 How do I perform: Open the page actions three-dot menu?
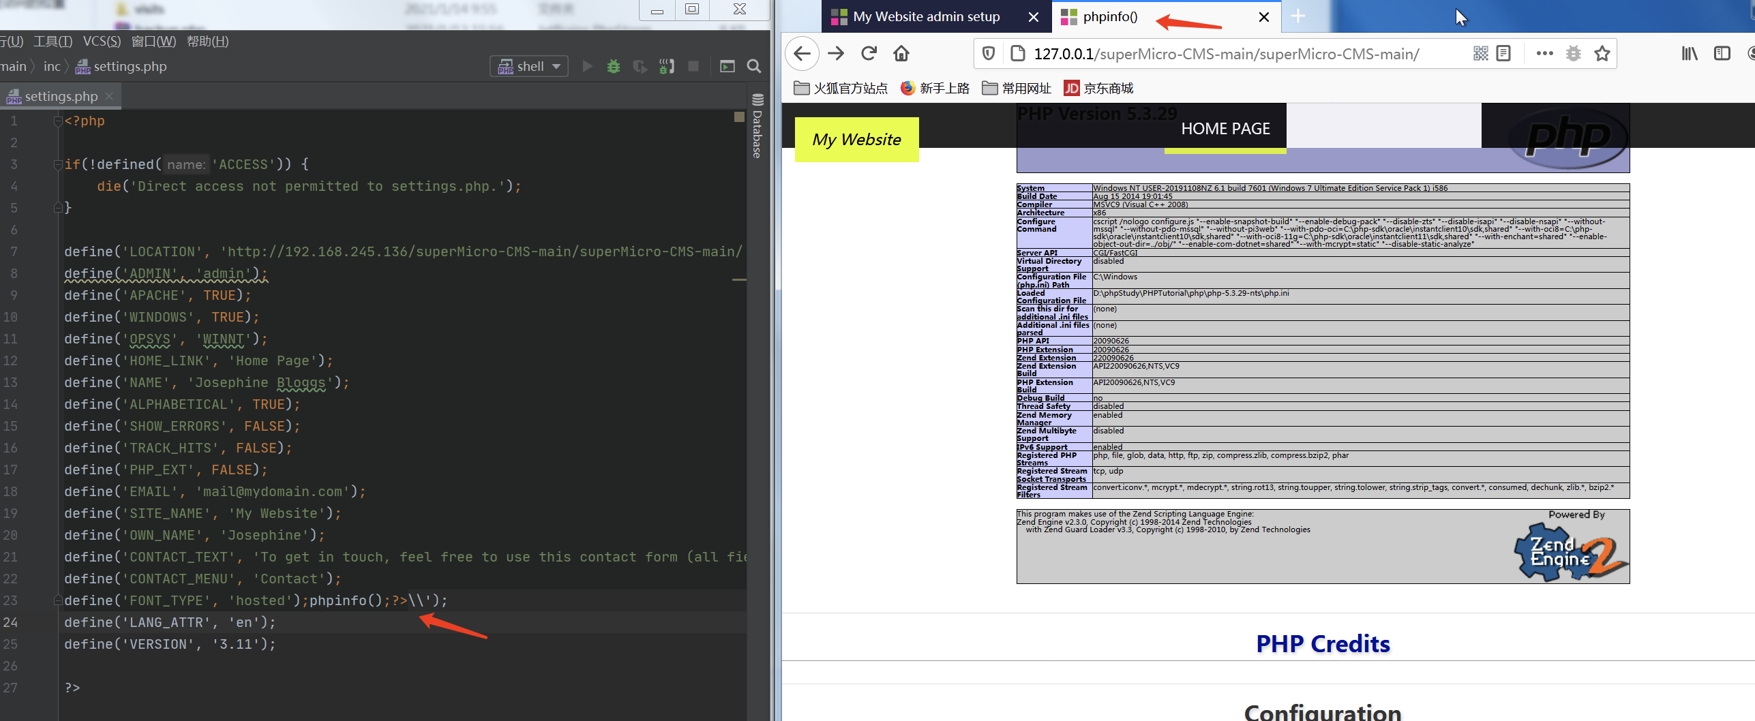point(1544,53)
